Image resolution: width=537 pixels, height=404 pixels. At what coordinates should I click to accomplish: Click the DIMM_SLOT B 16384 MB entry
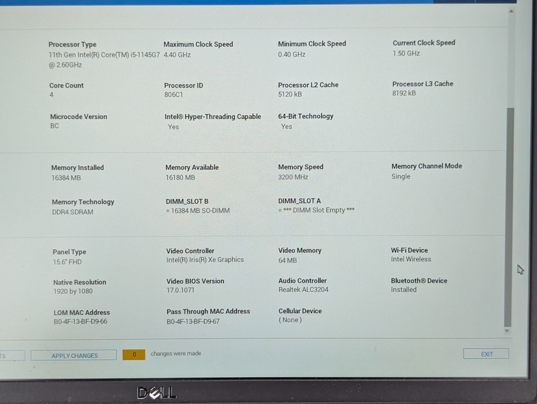(x=198, y=211)
